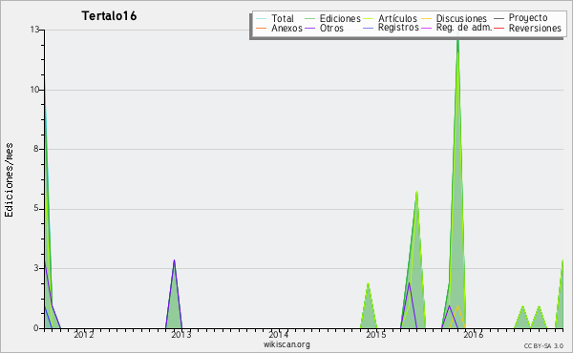The image size is (573, 353).
Task: Click the y-axis value 10
Action: point(34,90)
